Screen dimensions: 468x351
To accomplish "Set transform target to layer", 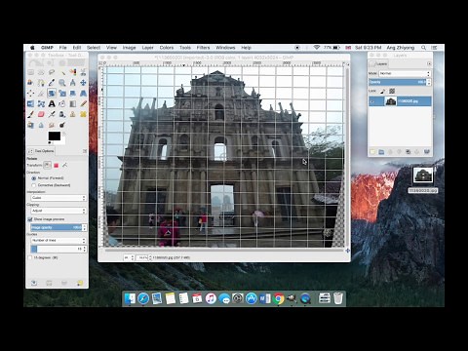I will pos(48,165).
